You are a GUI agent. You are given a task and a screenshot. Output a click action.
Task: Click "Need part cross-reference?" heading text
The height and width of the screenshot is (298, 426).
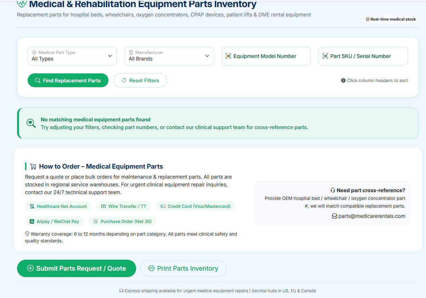[x=371, y=190]
